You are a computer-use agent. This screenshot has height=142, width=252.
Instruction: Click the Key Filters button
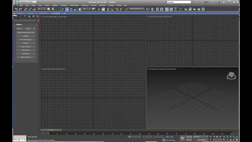202,140
